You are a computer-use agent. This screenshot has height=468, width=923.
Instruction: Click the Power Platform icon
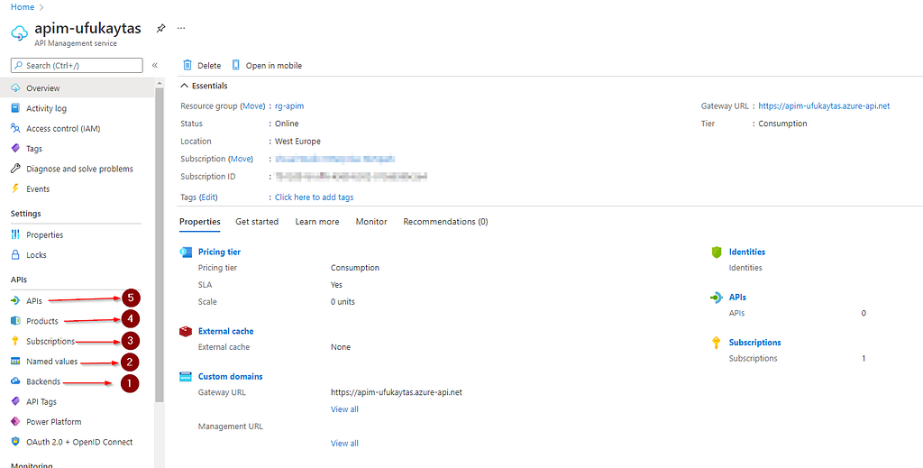16,422
